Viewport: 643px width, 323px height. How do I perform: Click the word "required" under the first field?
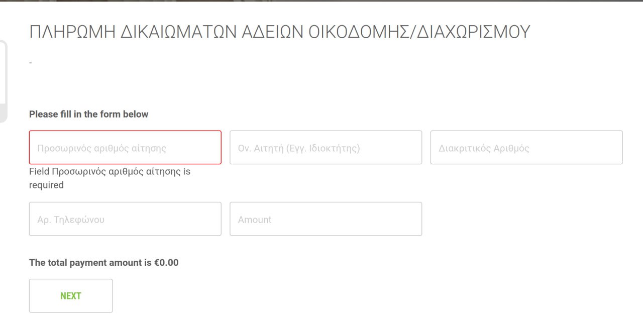(x=46, y=185)
